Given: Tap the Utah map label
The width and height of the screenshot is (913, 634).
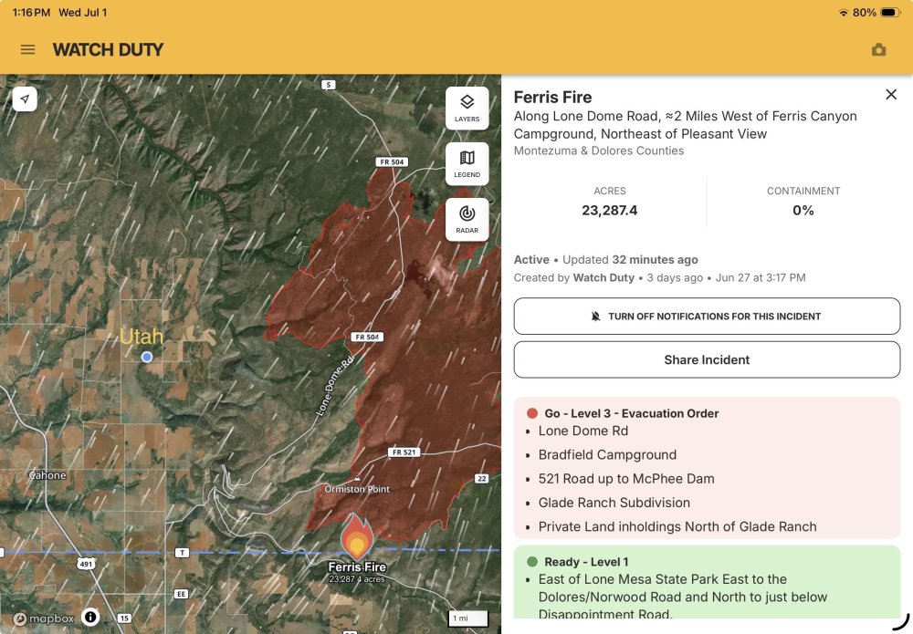Looking at the screenshot, I should (x=142, y=337).
